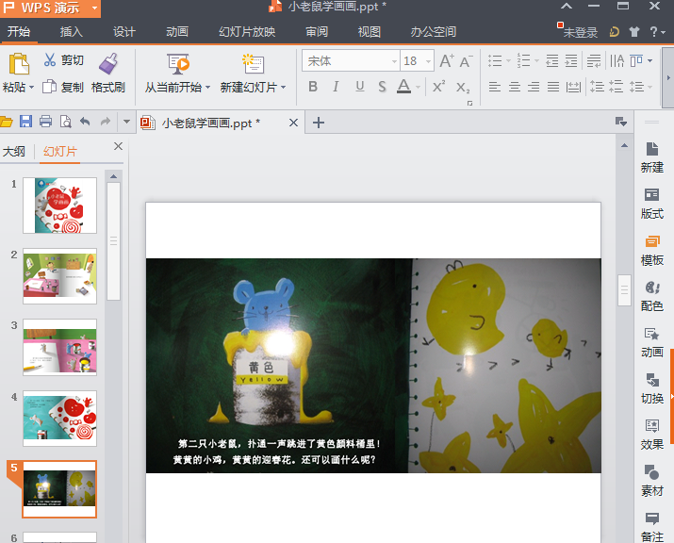Open the Paste options dropdown arrow

[x=31, y=88]
